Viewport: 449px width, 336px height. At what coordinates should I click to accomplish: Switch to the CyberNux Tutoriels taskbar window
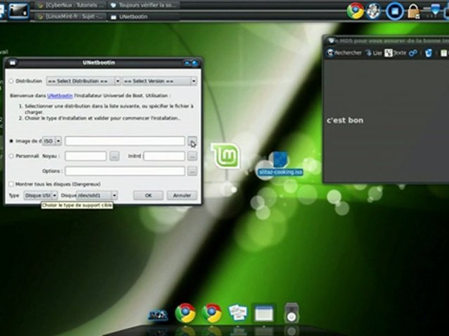pyautogui.click(x=71, y=5)
